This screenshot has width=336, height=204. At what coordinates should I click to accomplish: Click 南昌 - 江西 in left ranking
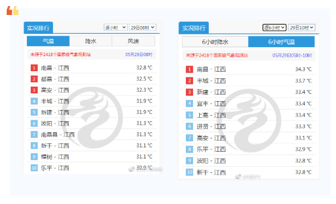pos(55,68)
